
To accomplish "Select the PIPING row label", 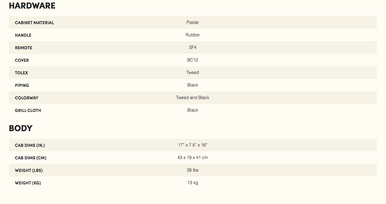I will pos(22,85).
